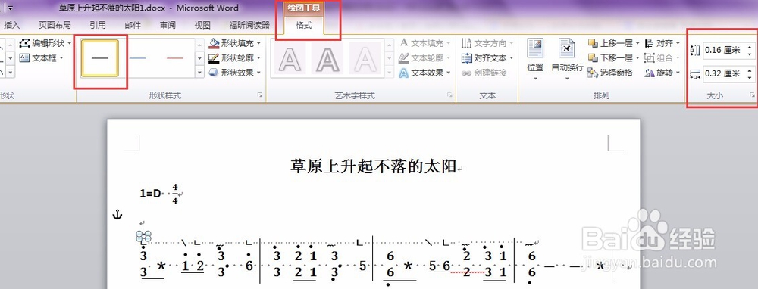The width and height of the screenshot is (758, 289).
Task: Select the black line shape style
Action: (x=100, y=58)
